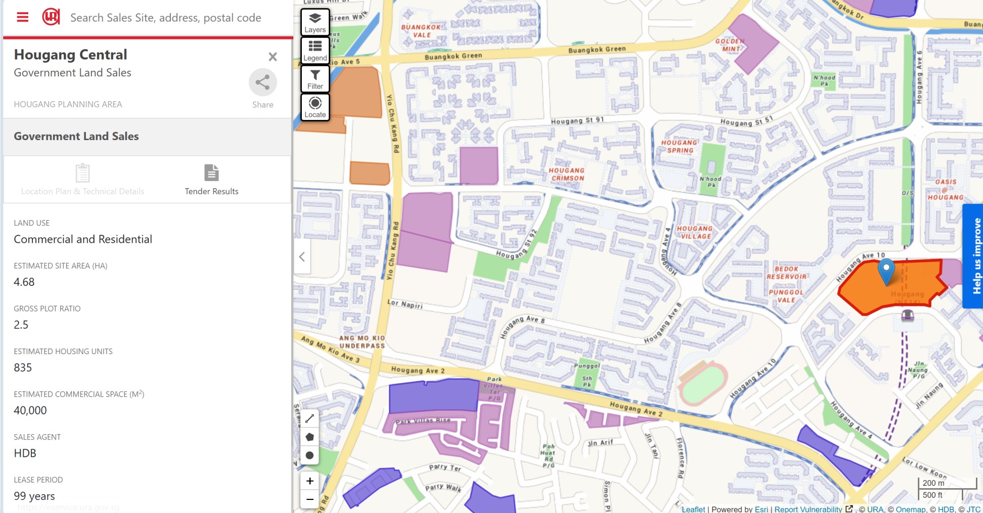
Task: Select the circle draw tool
Action: (x=310, y=455)
